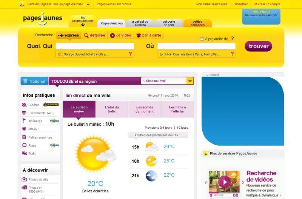Click the large current weather sun icon
Viewport: 302px width, 199px height.
click(96, 154)
